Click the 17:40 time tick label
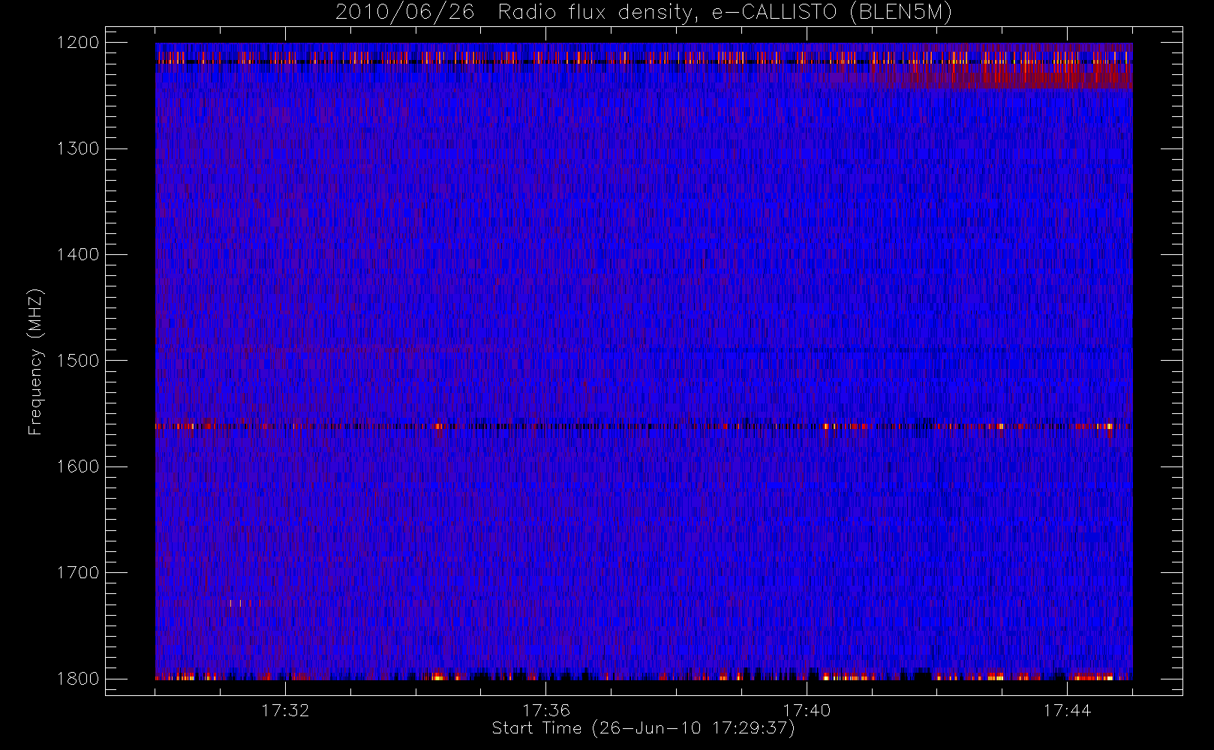The width and height of the screenshot is (1214, 750). [807, 710]
